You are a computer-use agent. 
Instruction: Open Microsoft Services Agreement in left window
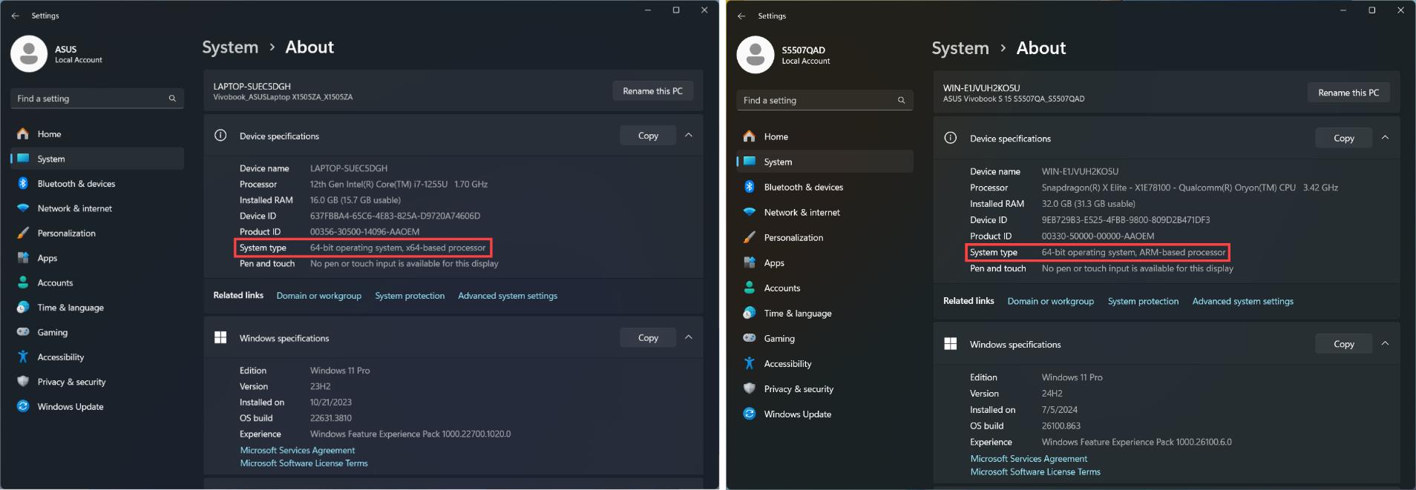coord(298,450)
